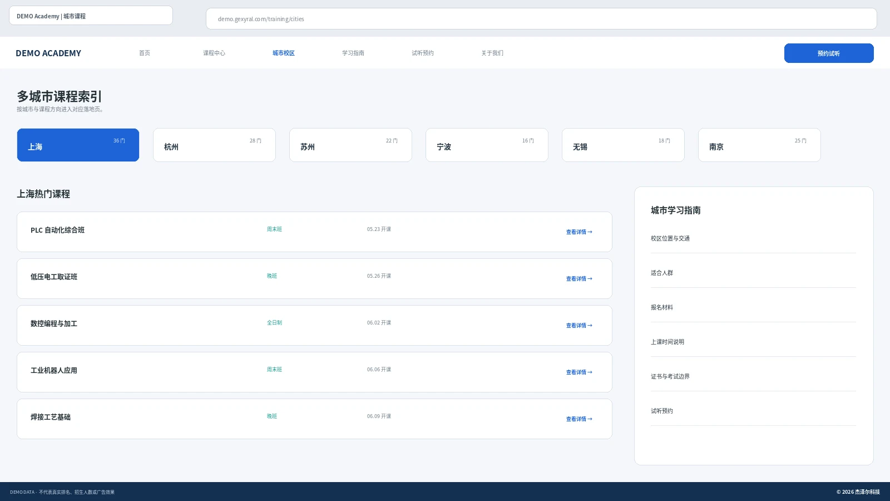Click the 05.26 开课 start date
This screenshot has height=501, width=890.
pos(379,276)
